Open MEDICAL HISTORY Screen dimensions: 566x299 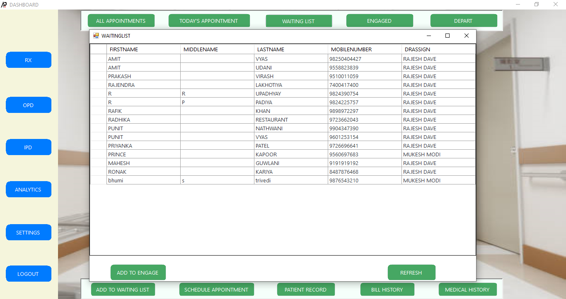tap(467, 289)
